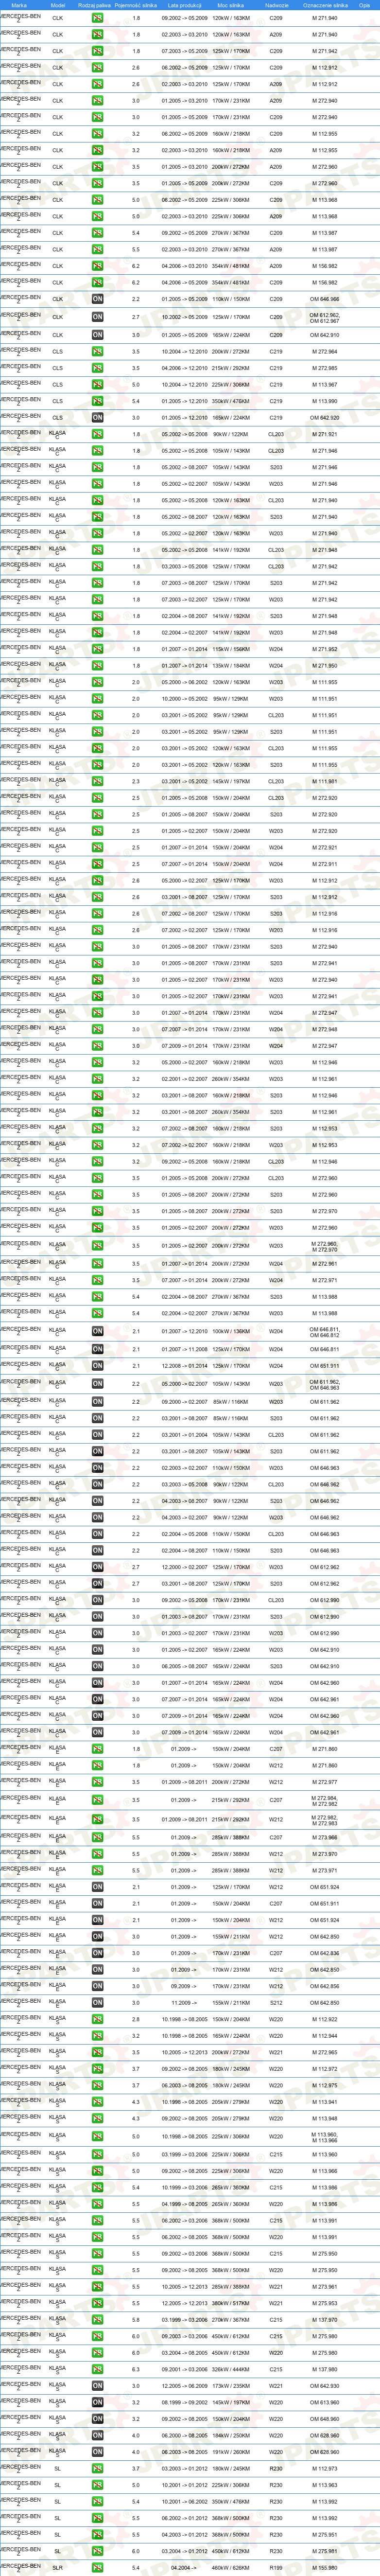Select the M 113.963 engine code in SL row
Image resolution: width=380 pixels, height=2576 pixels.
point(325,2485)
